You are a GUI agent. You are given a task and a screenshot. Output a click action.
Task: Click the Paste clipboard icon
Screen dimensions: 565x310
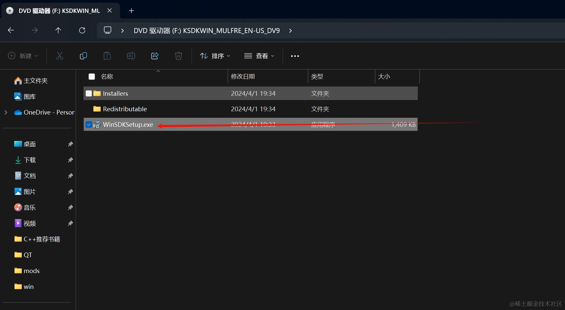(107, 56)
